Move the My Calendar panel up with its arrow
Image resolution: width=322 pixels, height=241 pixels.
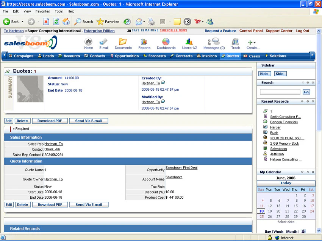[x=302, y=172]
